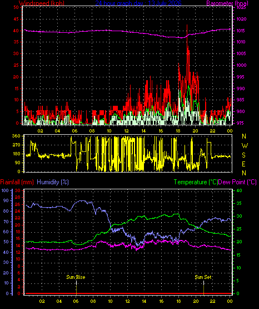The width and height of the screenshot is (259, 309).
Task: Click the 02 hour label under windspeed graph
Action: point(41,131)
